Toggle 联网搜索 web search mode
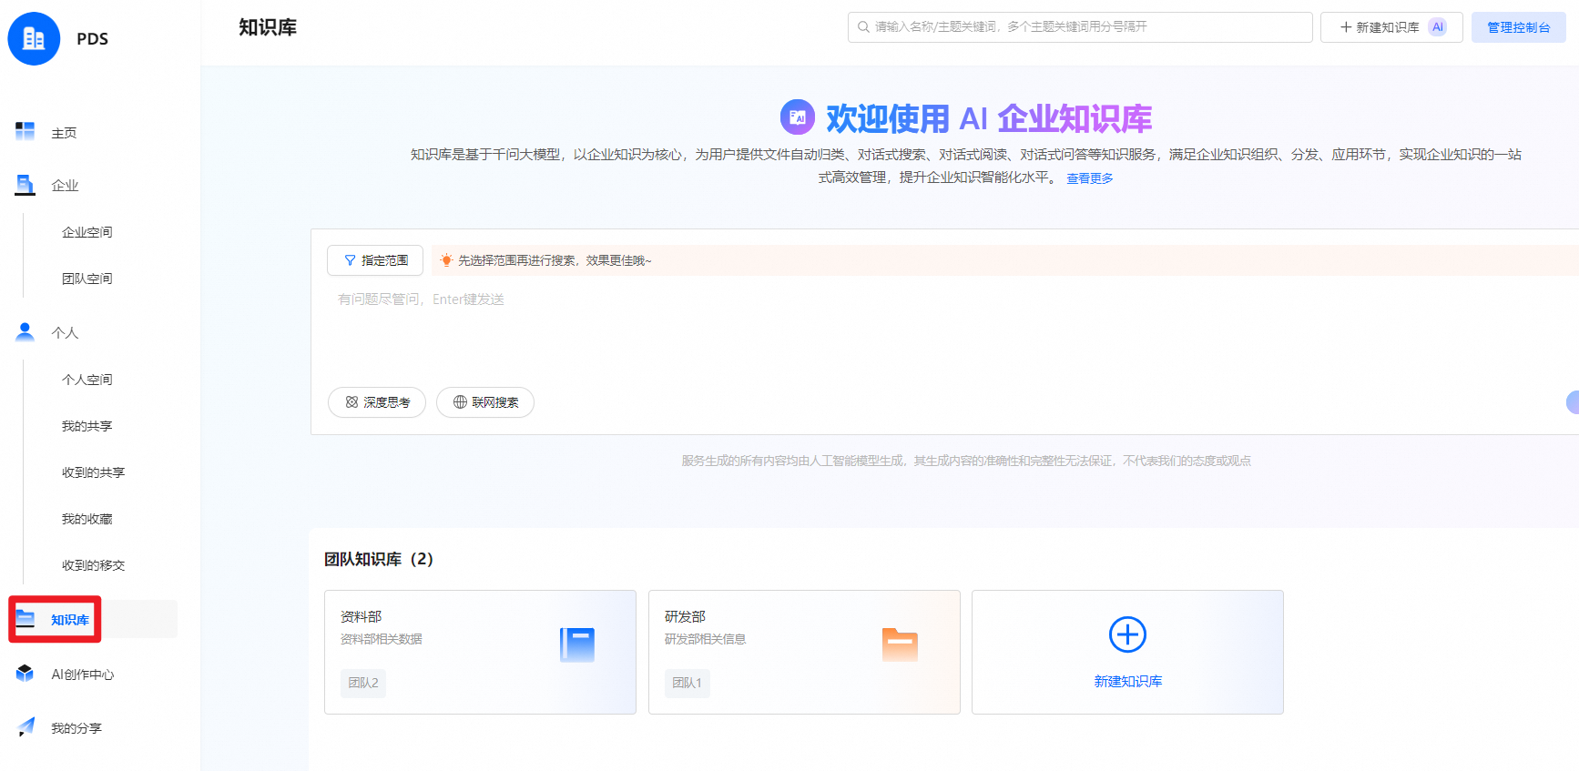1579x771 pixels. click(485, 402)
